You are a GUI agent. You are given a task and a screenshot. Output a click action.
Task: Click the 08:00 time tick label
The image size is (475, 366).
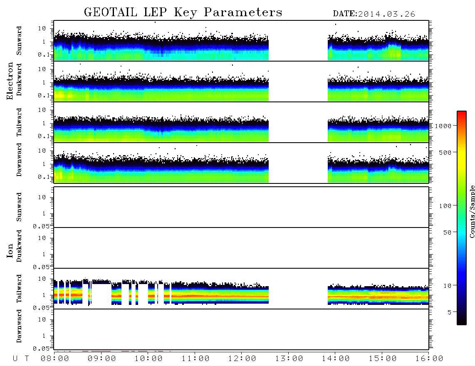click(55, 359)
